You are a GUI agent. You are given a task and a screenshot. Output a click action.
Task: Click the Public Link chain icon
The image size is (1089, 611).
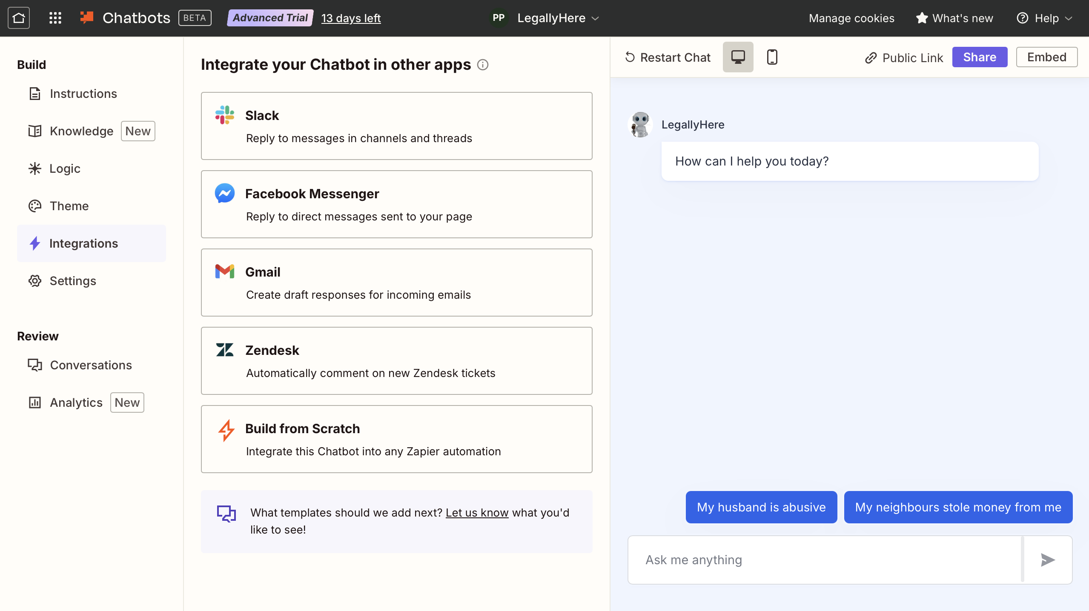pos(871,57)
